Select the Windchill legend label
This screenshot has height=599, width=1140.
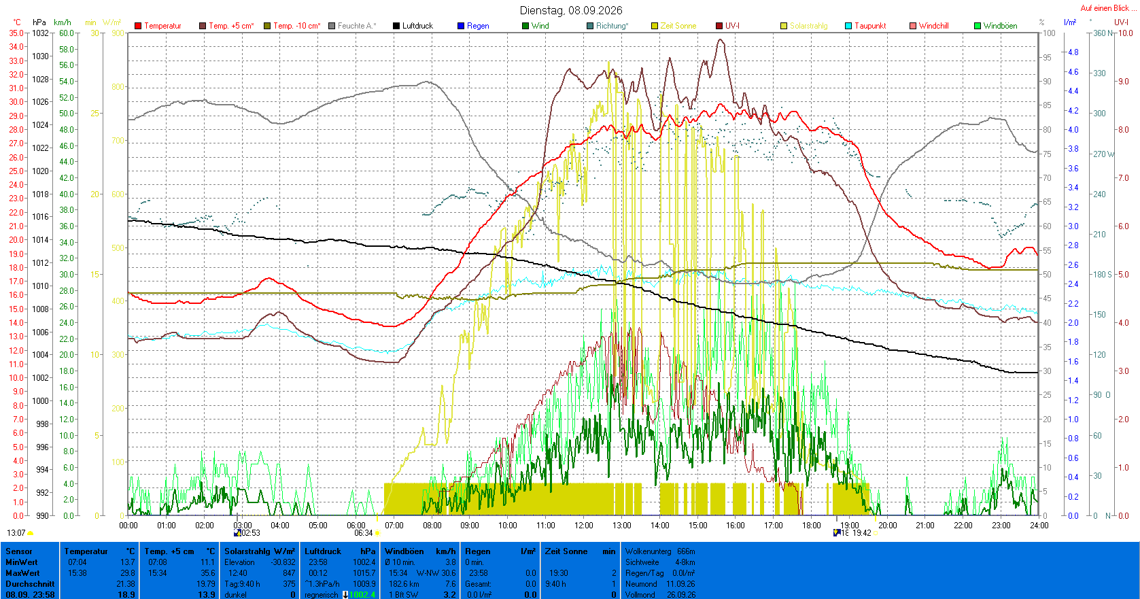pos(933,26)
